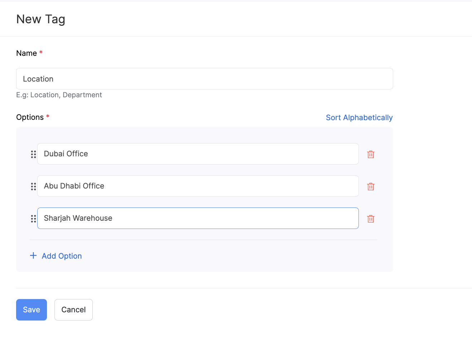This screenshot has height=352, width=472.
Task: Click the hint text below the Name field
Action: tap(59, 95)
